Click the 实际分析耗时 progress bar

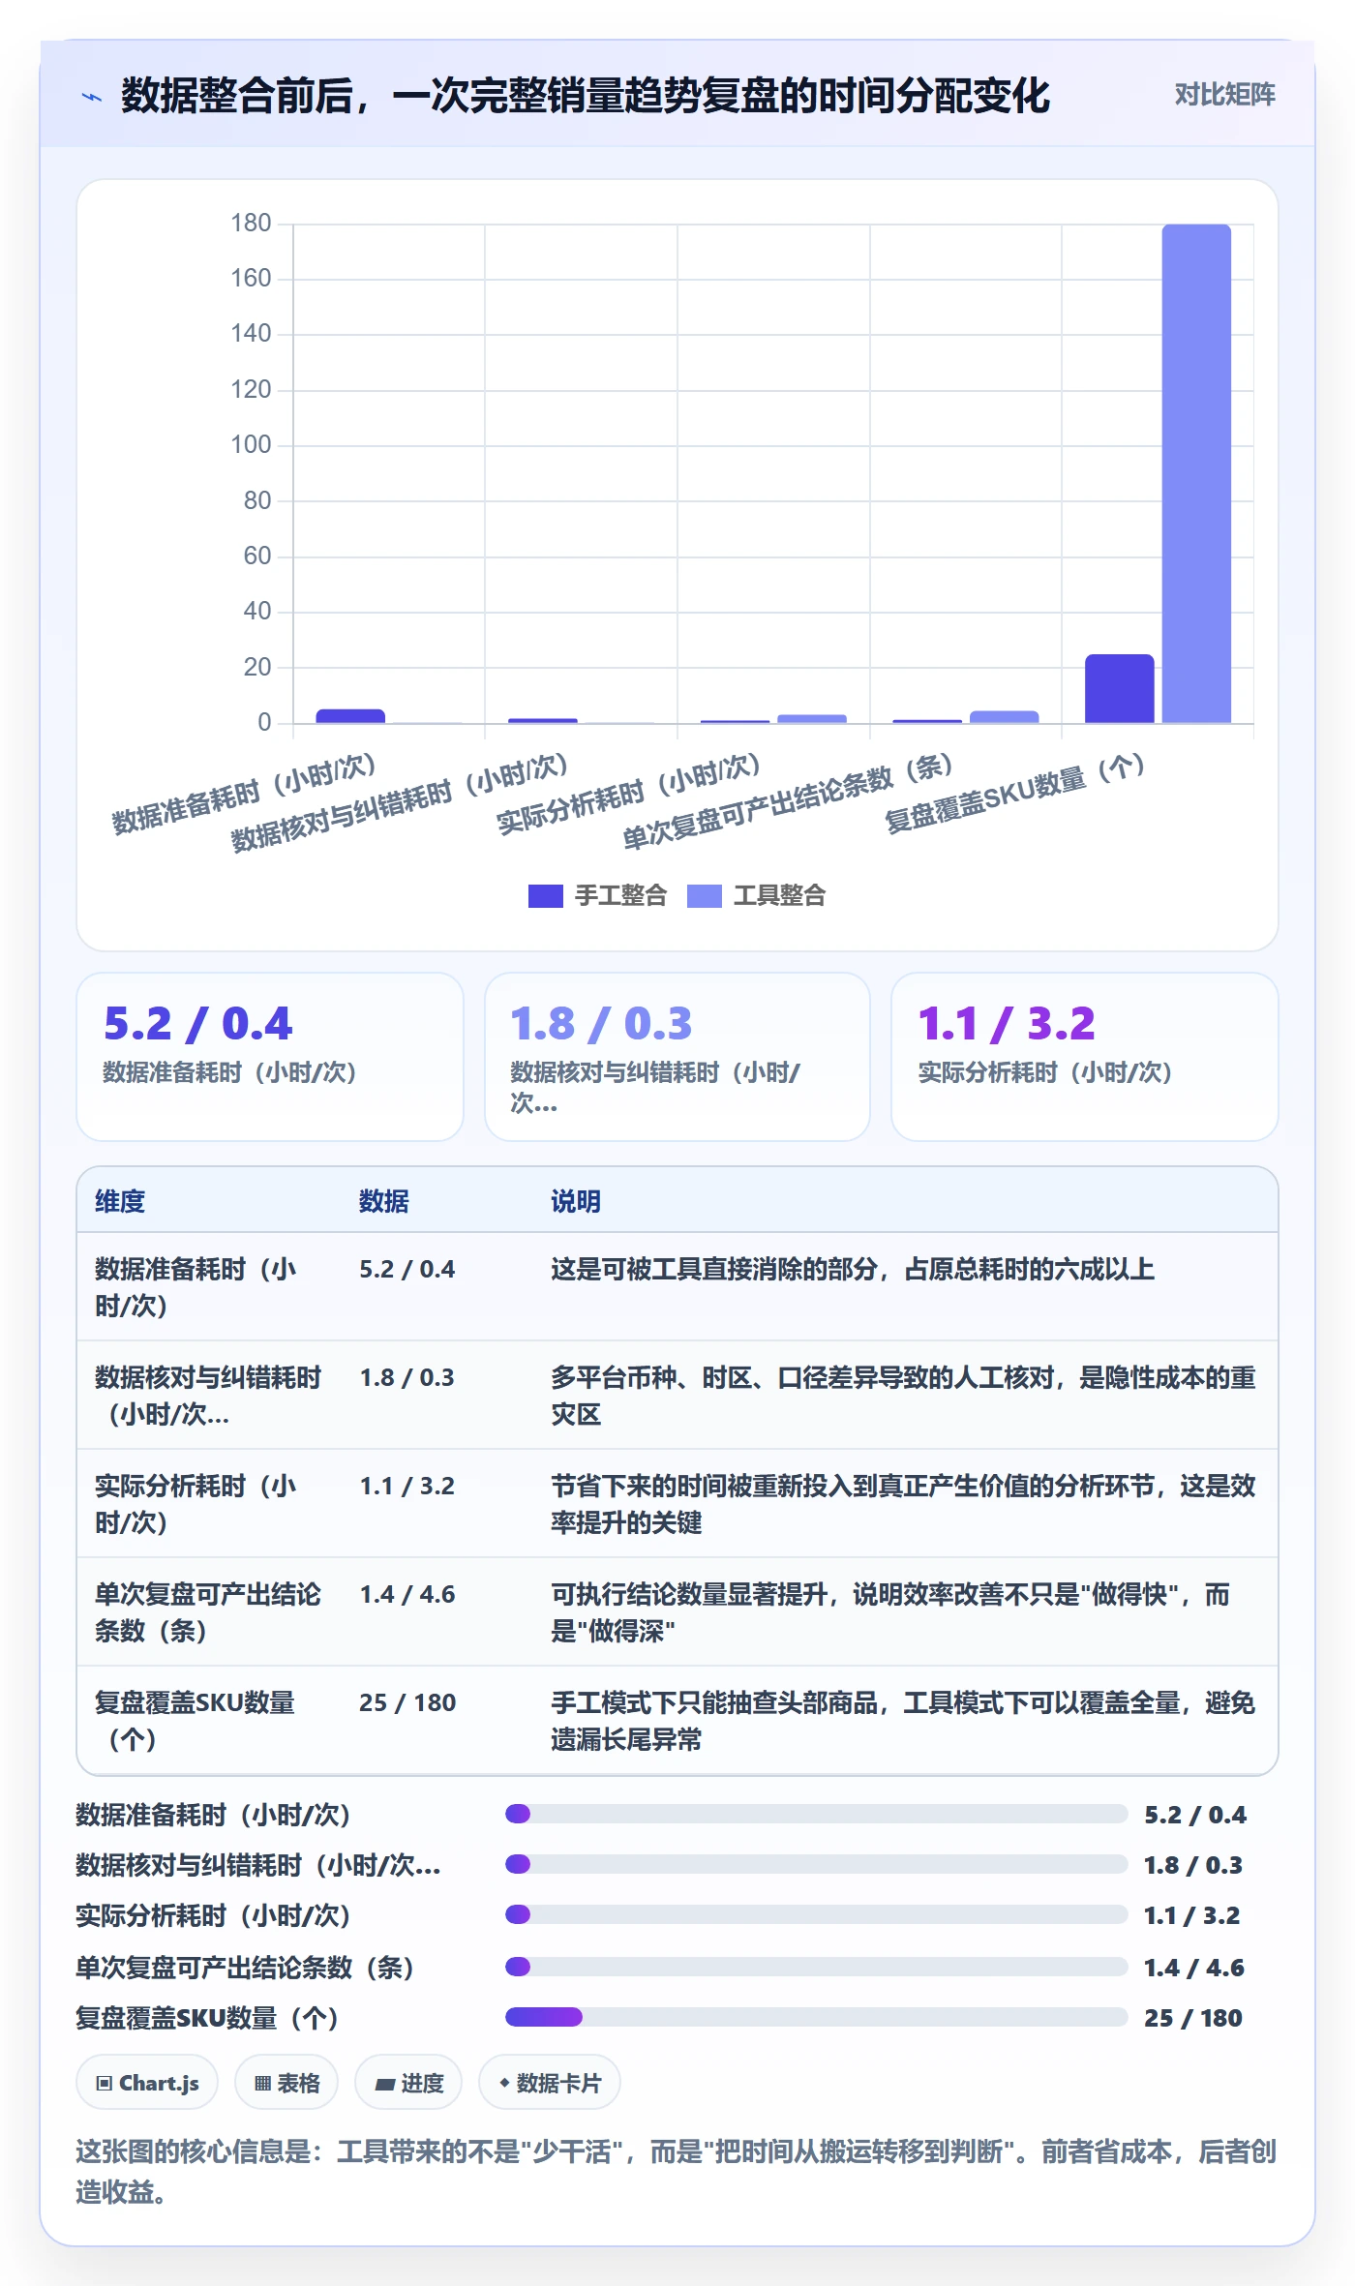(x=816, y=1914)
